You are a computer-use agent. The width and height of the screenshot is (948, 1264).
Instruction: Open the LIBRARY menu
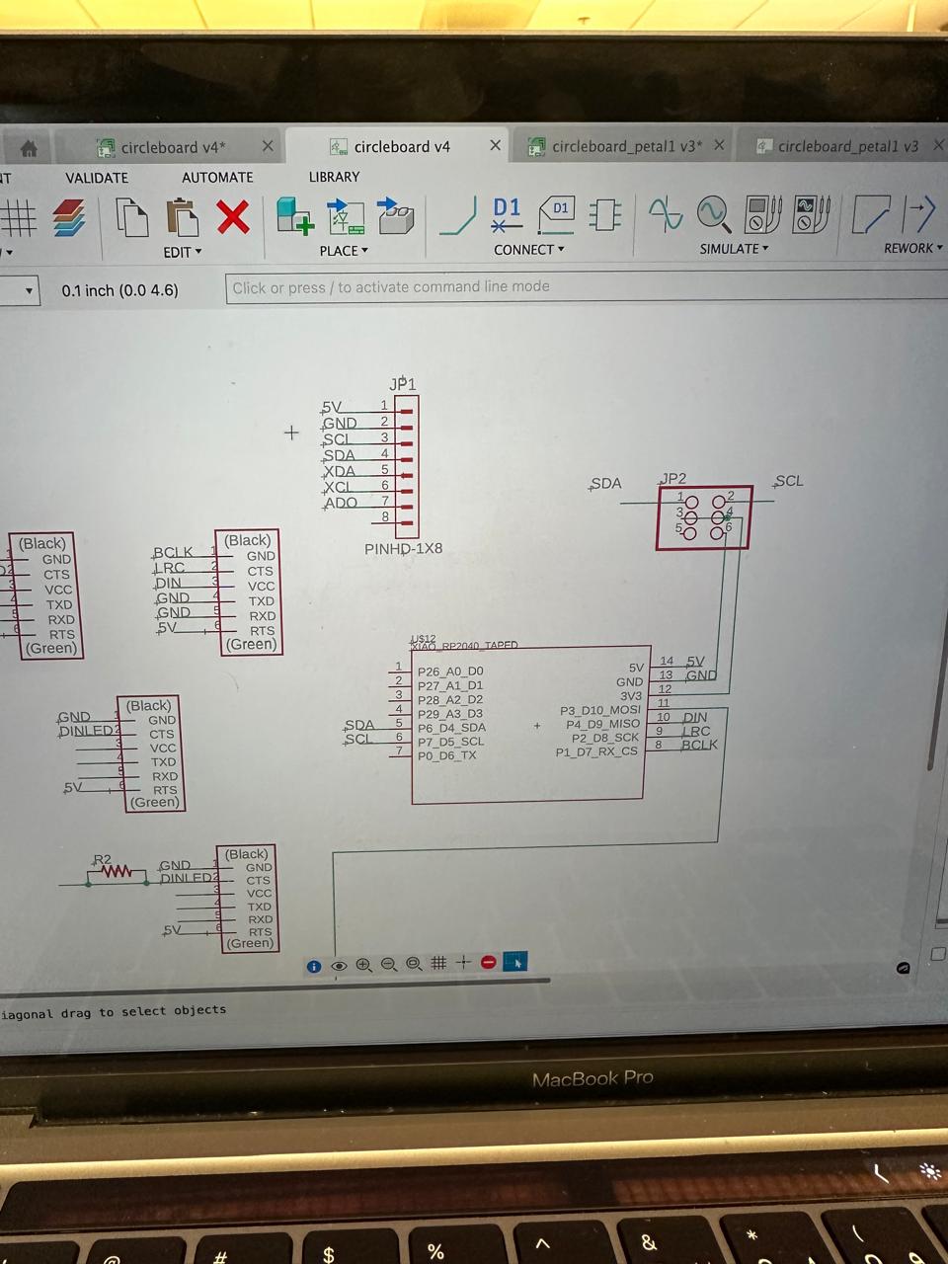[333, 177]
